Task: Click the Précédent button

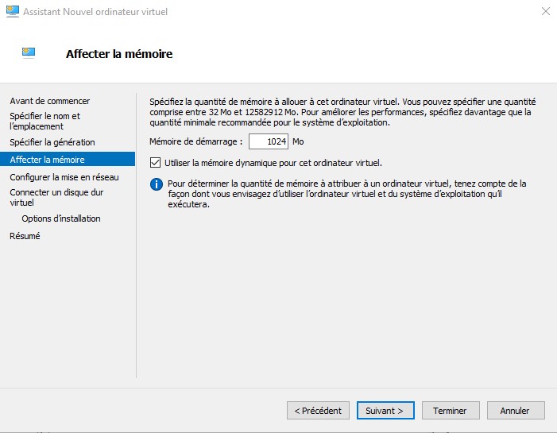Action: click(318, 411)
